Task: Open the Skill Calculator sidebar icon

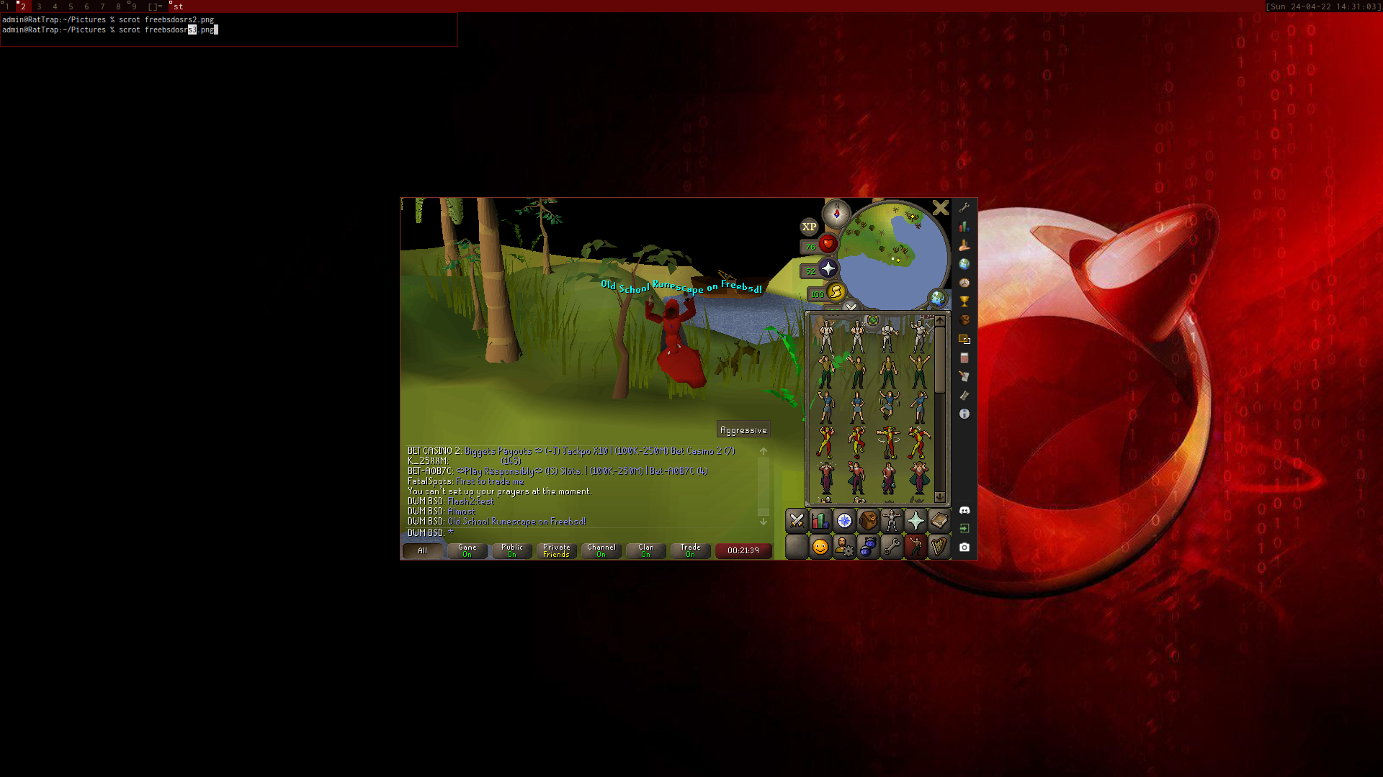Action: pyautogui.click(x=964, y=358)
